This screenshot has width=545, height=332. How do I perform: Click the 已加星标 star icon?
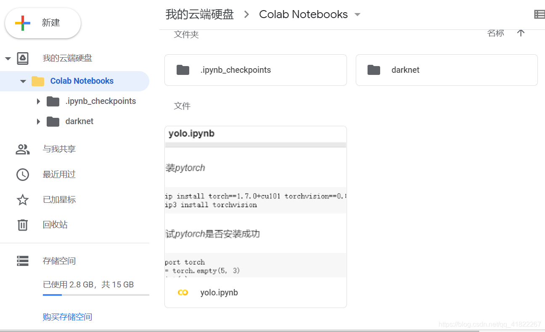tap(23, 199)
